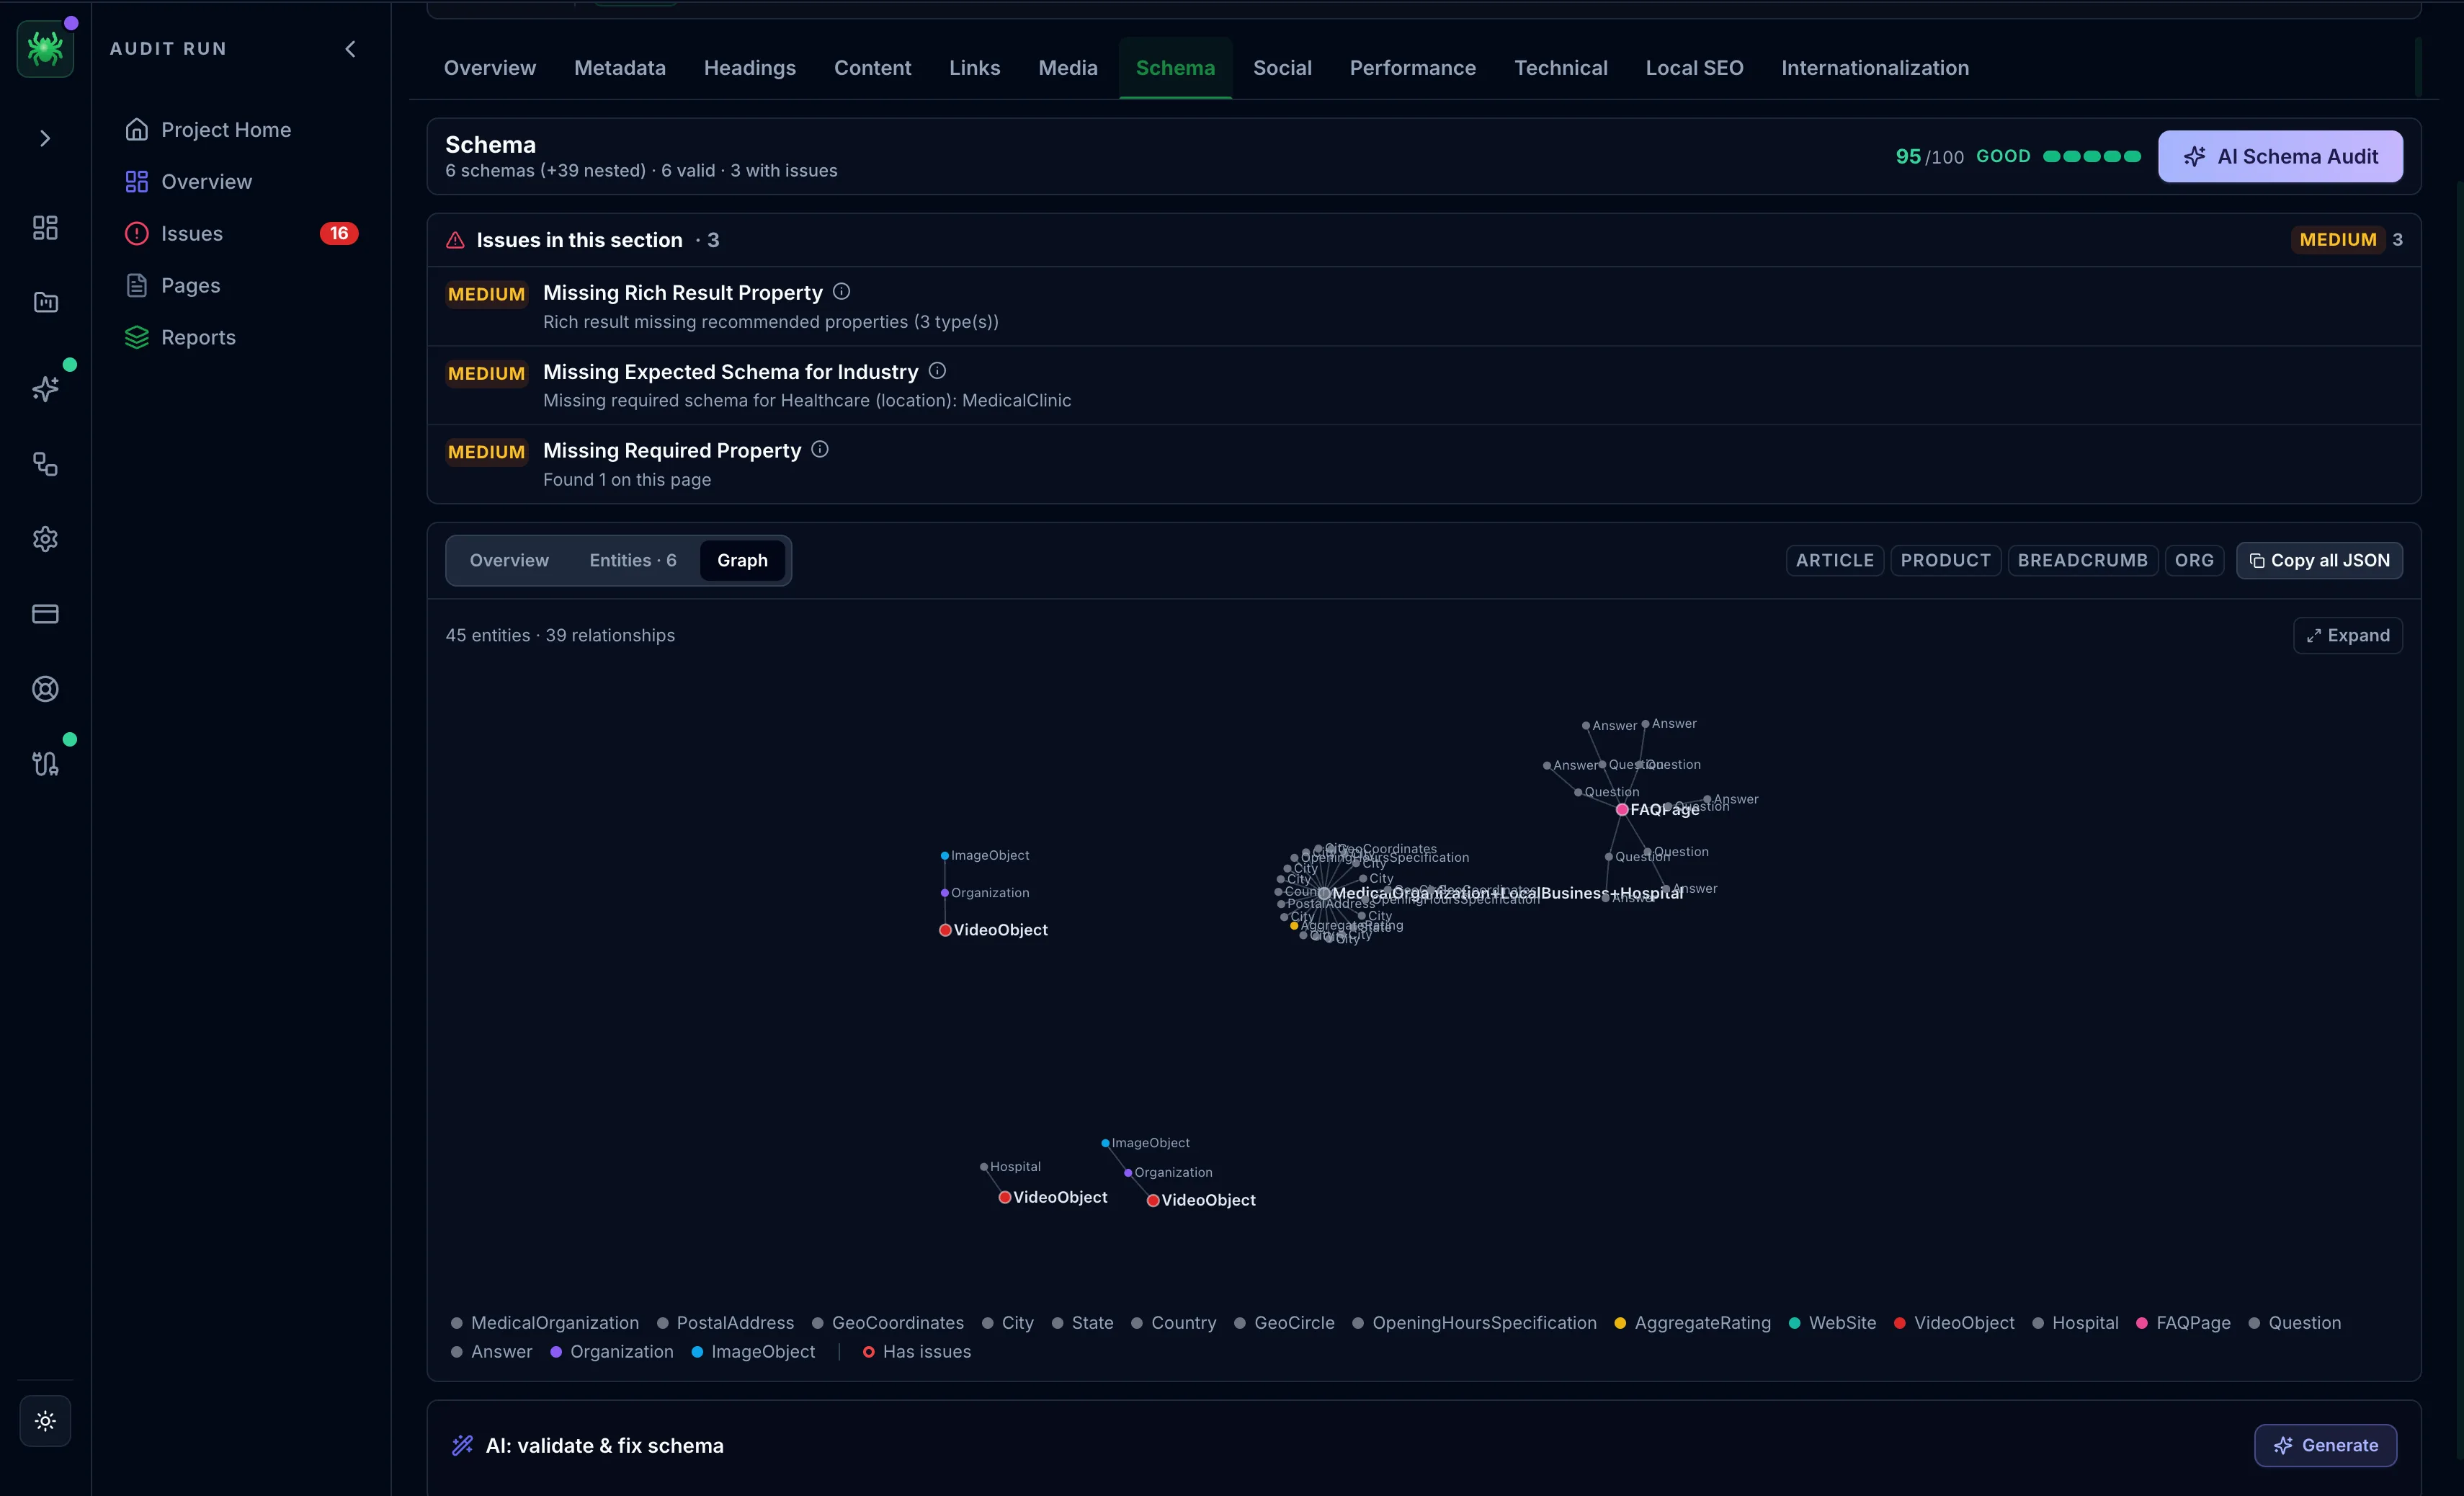Collapse the Audit Run sidebar chevron

coord(350,48)
